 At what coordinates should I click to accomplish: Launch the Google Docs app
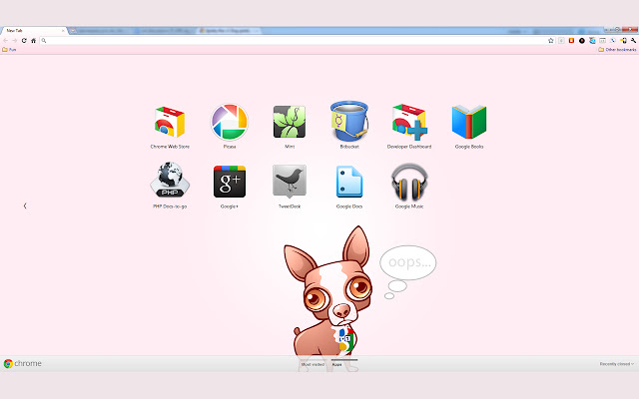coord(349,182)
